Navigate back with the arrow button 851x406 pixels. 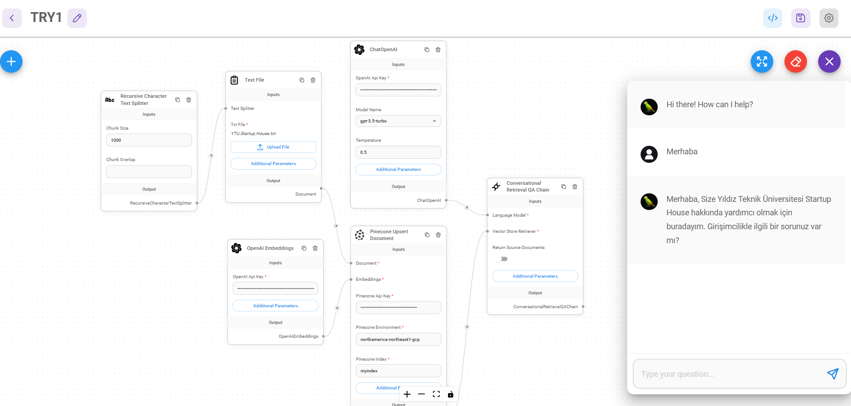(x=12, y=18)
